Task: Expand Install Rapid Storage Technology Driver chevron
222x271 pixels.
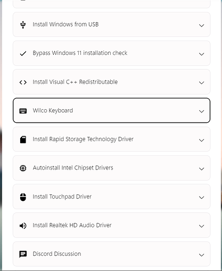Action: (201, 140)
